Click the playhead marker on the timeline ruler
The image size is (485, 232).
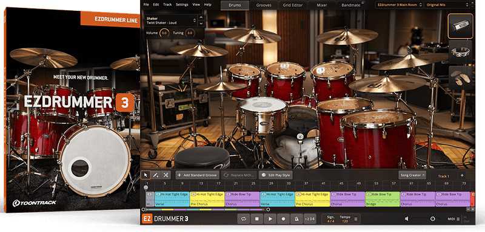[x=145, y=187]
